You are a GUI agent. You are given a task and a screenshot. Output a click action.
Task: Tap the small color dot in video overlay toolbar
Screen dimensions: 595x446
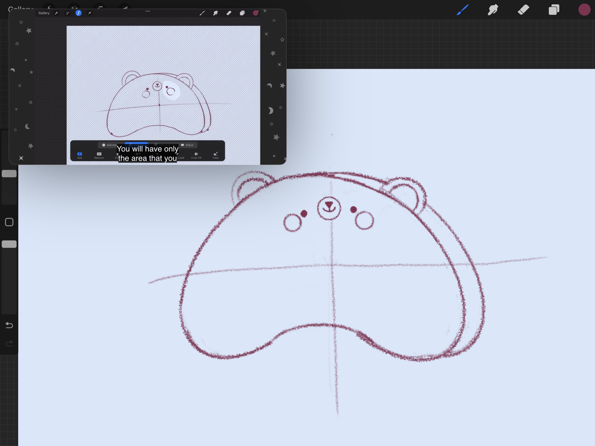tap(256, 13)
